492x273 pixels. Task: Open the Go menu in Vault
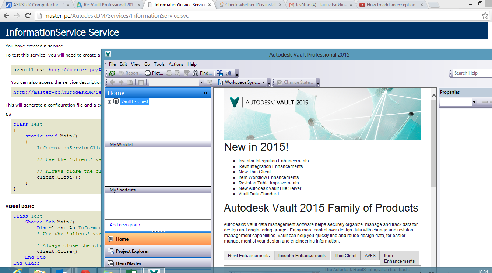[147, 64]
